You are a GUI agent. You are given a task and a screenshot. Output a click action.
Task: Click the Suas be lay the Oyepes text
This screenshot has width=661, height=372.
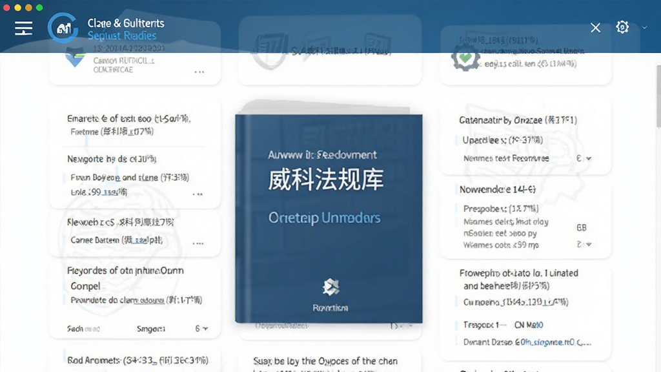click(325, 361)
